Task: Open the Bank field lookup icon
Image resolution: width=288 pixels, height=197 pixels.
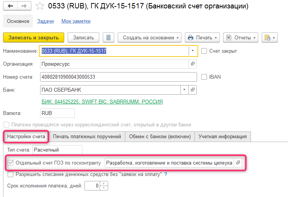Action: tap(193, 89)
